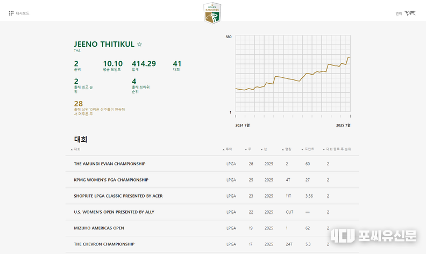Click the year's lowest rank value 4

point(134,81)
